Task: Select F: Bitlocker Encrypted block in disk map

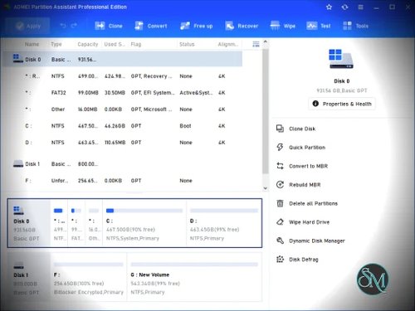Action: coord(89,277)
